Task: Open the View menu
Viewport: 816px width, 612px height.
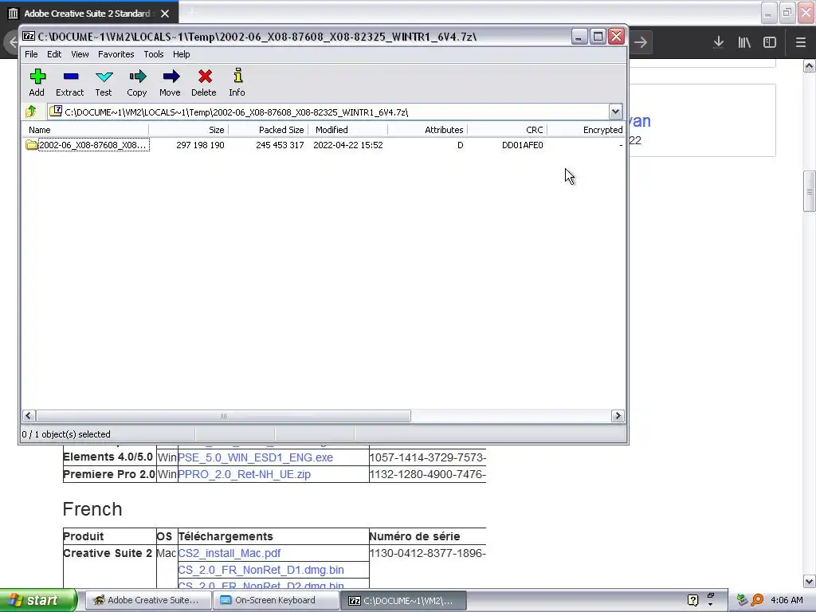Action: coord(80,54)
